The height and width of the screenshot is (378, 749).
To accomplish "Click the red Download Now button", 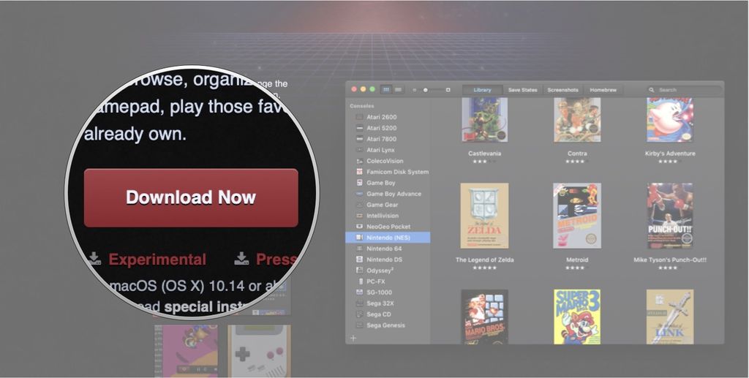I will pos(191,197).
